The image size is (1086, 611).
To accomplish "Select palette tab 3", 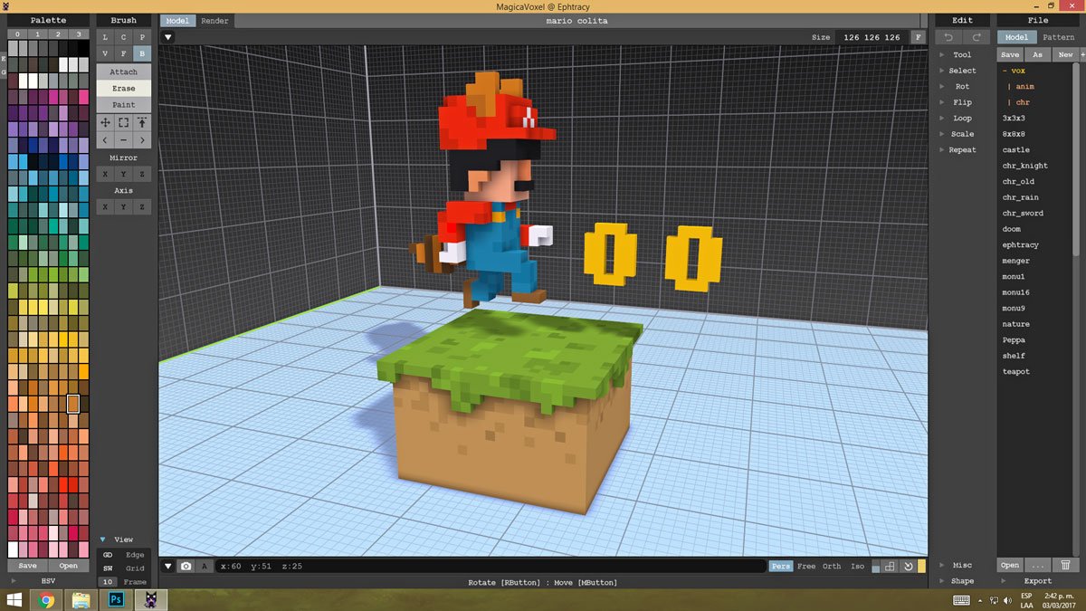I will coord(80,34).
